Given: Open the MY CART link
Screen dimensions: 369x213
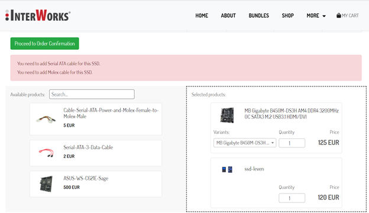Looking at the screenshot, I should point(348,16).
